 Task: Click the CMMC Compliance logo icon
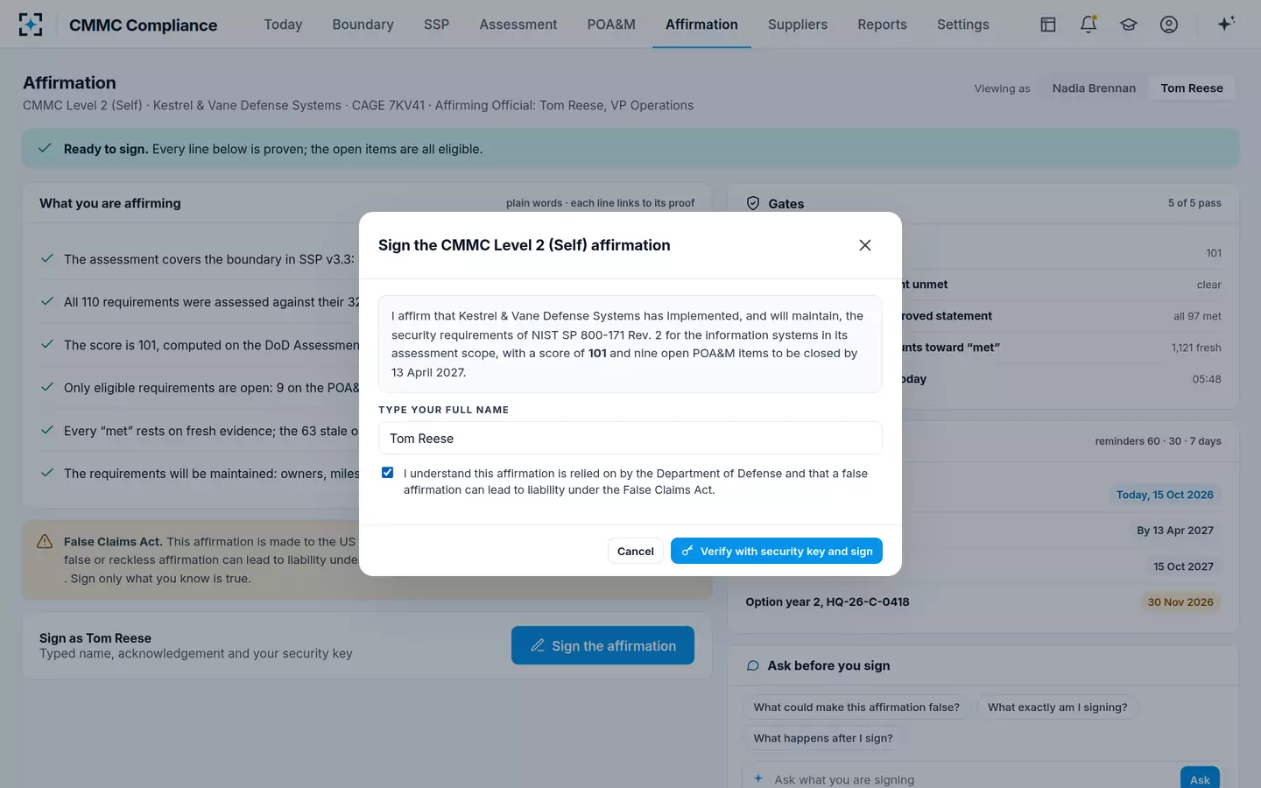tap(31, 25)
